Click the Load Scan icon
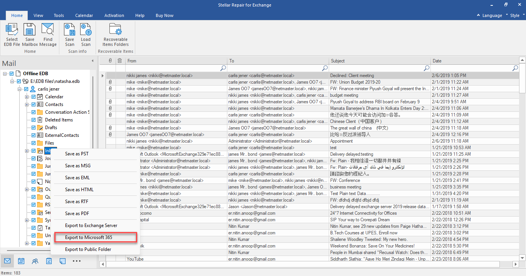 pos(86,30)
